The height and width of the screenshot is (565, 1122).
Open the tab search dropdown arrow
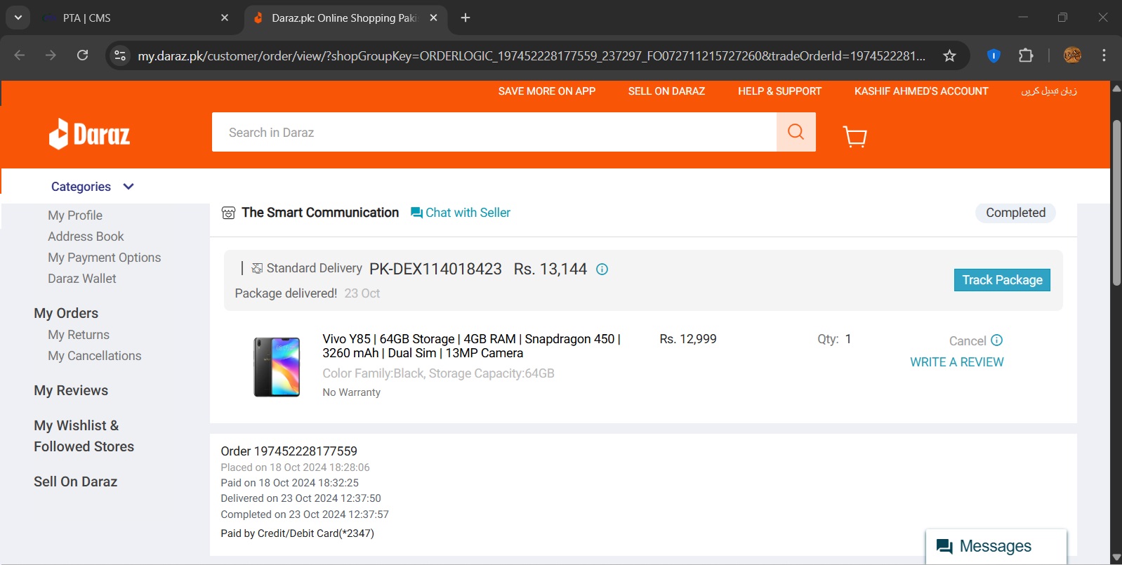tap(18, 18)
